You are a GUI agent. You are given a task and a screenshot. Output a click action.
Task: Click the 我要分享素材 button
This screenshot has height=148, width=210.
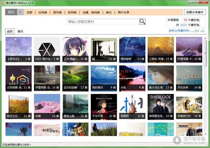click(x=195, y=12)
